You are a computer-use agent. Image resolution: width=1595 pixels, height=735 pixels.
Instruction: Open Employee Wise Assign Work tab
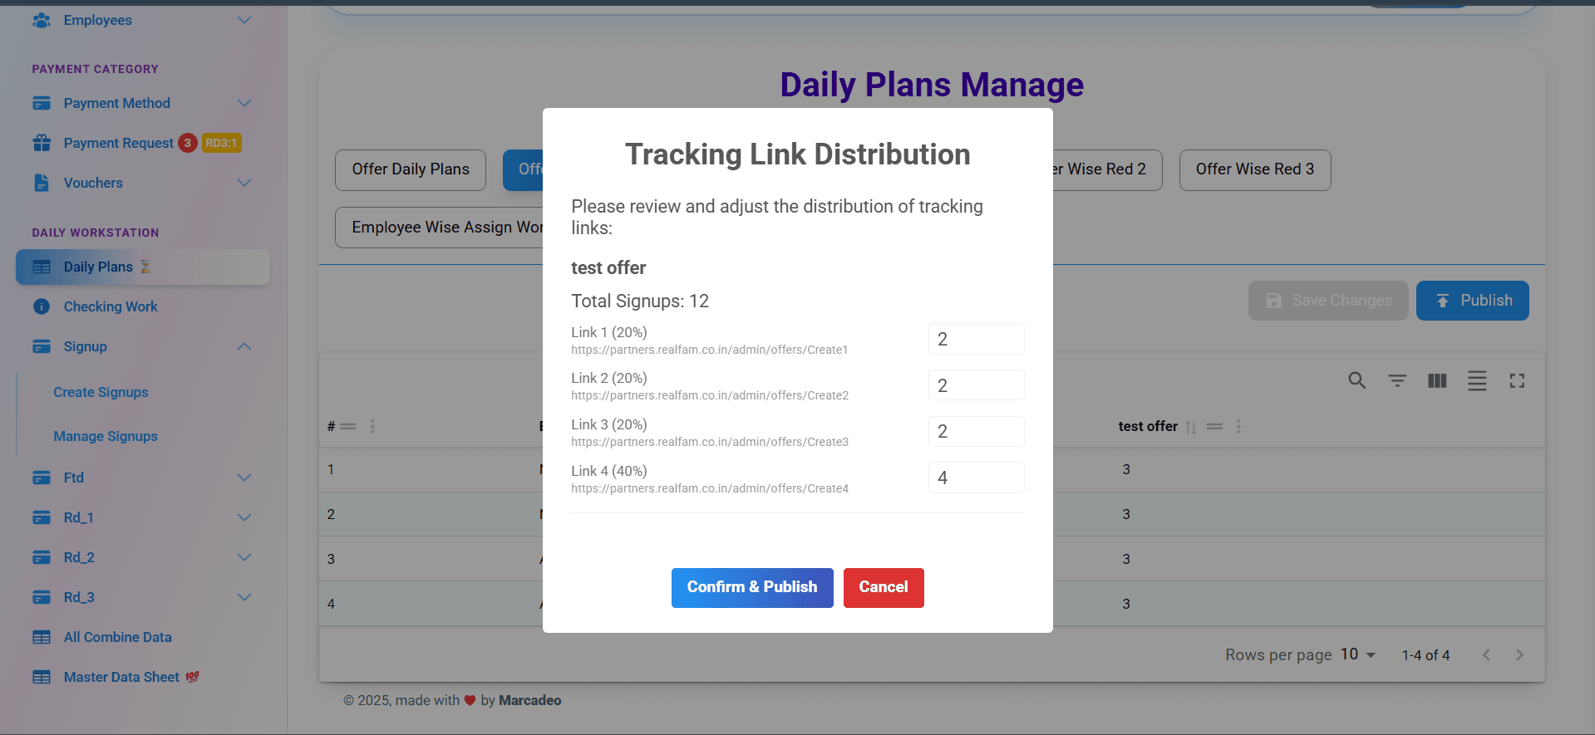point(439,228)
